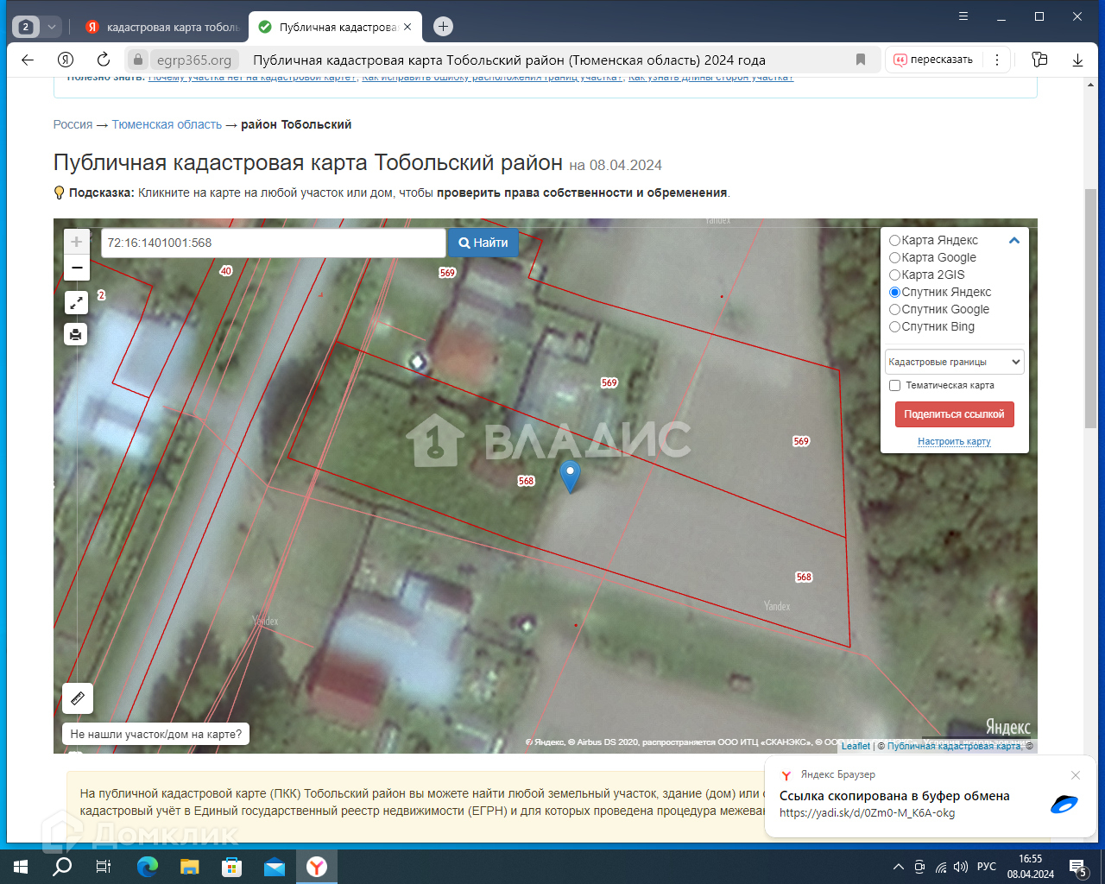This screenshot has width=1105, height=884.
Task: Open the browser side panel icon
Action: coord(1039,60)
